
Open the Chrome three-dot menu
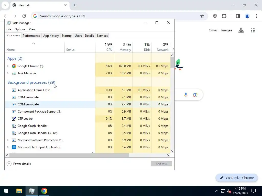point(256,16)
